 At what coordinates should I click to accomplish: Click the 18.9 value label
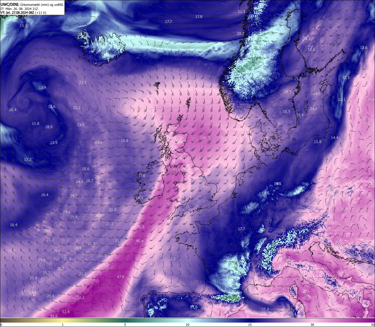click(x=49, y=127)
